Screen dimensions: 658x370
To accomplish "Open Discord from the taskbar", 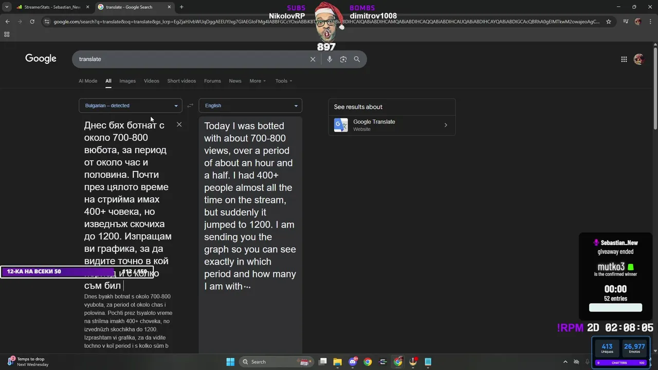I will point(353,362).
